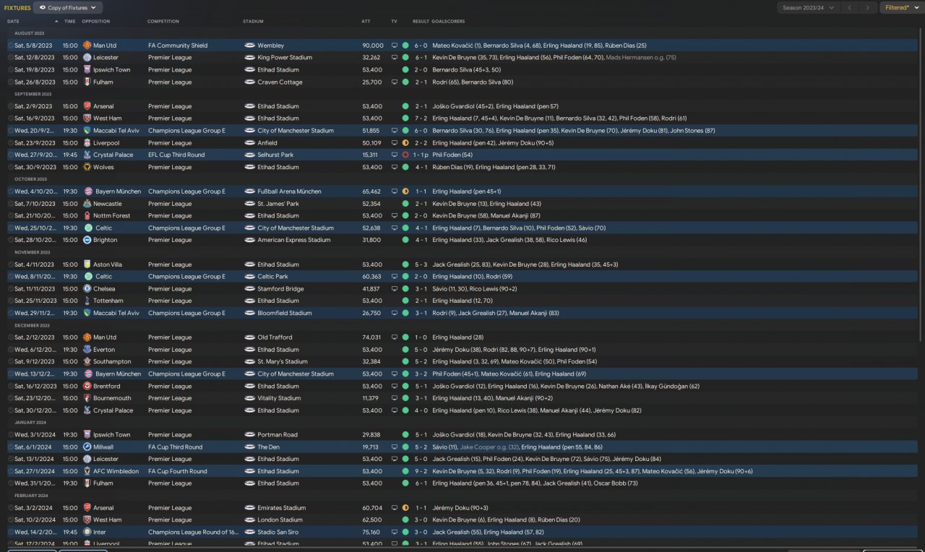The image size is (925, 552).
Task: Click the stadium icon beside Anfield
Action: click(249, 143)
